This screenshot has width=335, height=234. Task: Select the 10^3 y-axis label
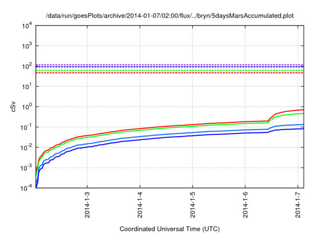pyautogui.click(x=27, y=45)
